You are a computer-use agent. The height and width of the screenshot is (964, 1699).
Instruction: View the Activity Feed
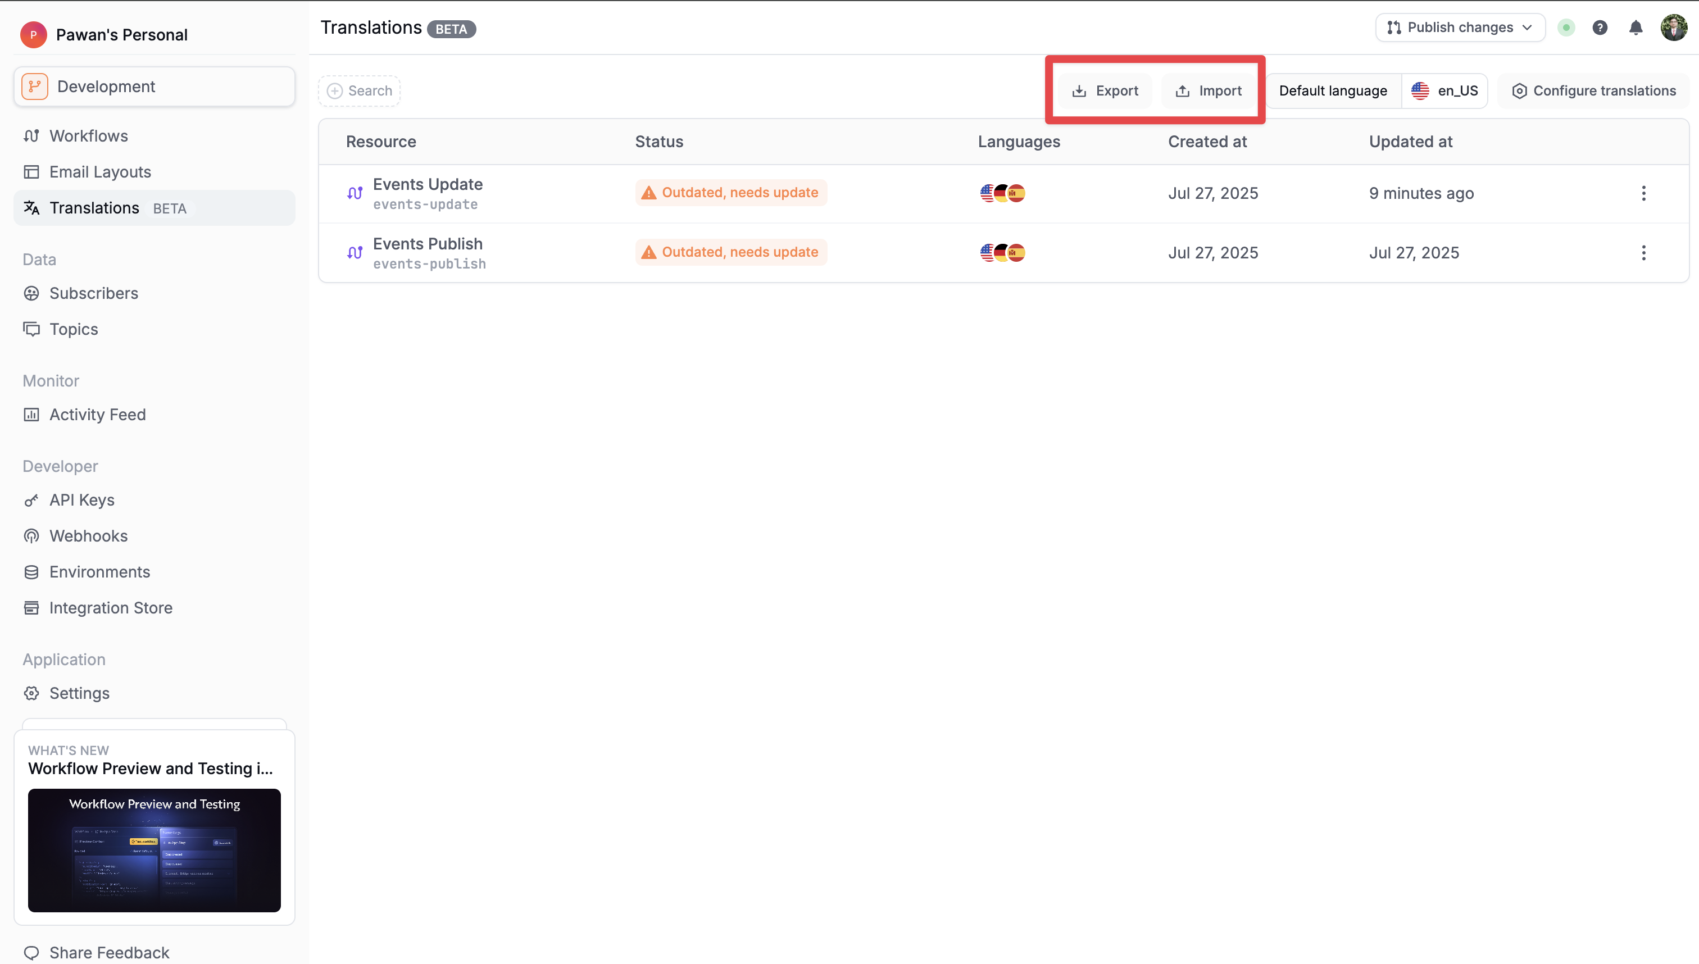[97, 415]
